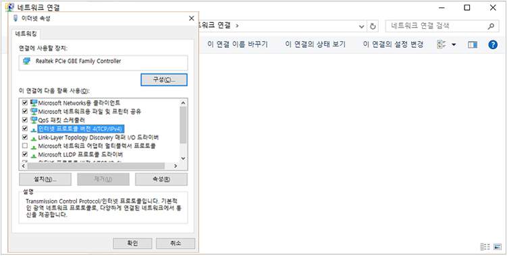
Task: Toggle Link-Layer Topology Discovery 매퍼 checkbox
Action: click(24, 137)
